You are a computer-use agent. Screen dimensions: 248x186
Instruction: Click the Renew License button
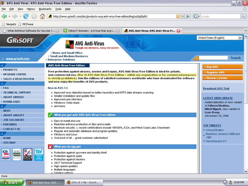[x=222, y=78]
